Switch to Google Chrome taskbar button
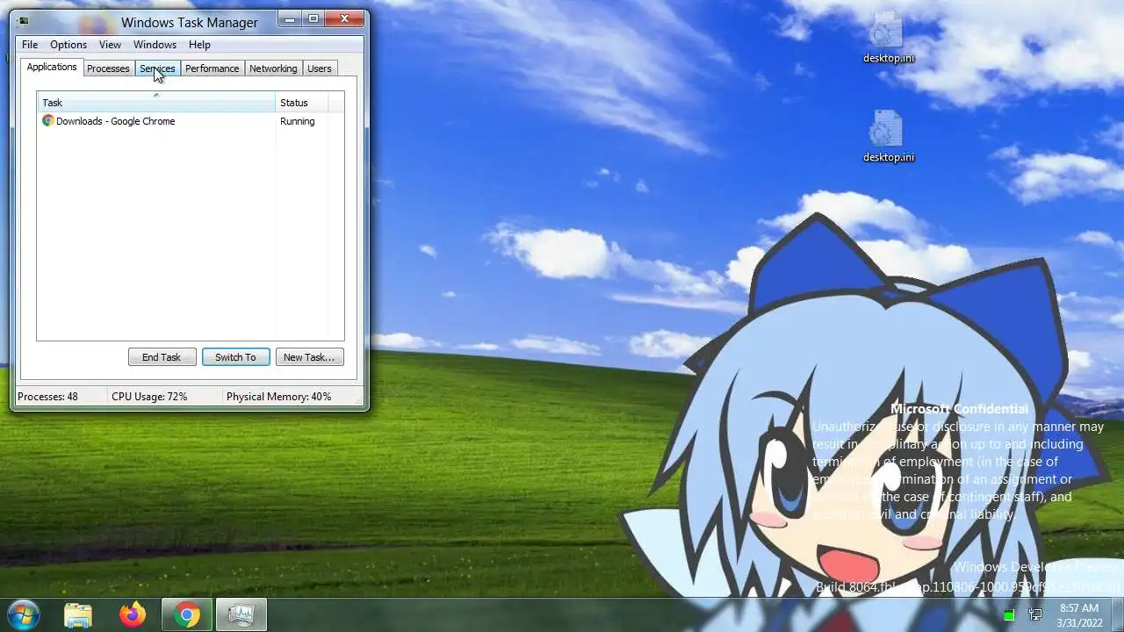This screenshot has height=632, width=1124. [186, 614]
